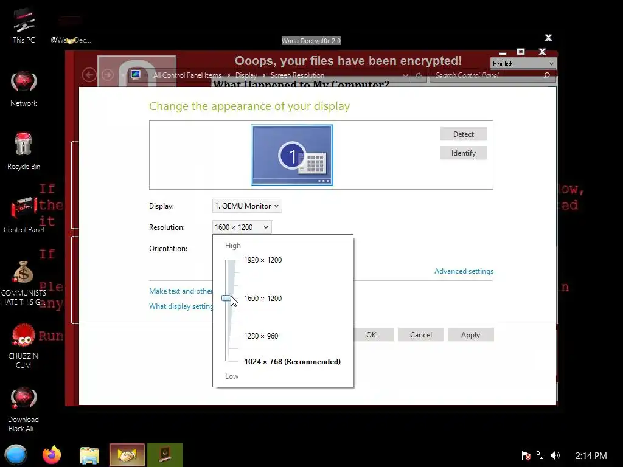The image size is (623, 467).
Task: Open the Download Black Ali... desktop icon
Action: [24, 409]
